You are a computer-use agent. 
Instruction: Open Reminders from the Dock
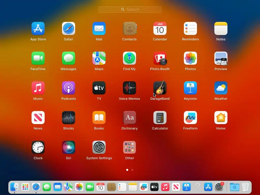point(122,187)
